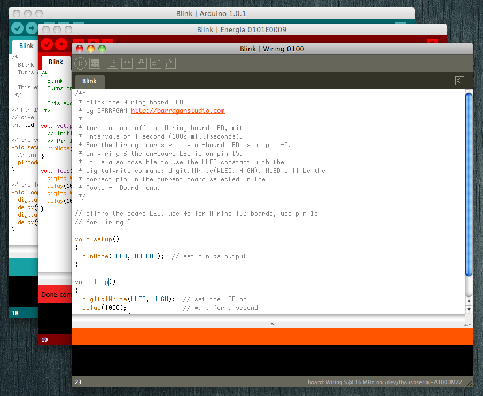This screenshot has height=396, width=483.
Task: Click the Stop grid icon in Wiring toolbar
Action: [95, 64]
